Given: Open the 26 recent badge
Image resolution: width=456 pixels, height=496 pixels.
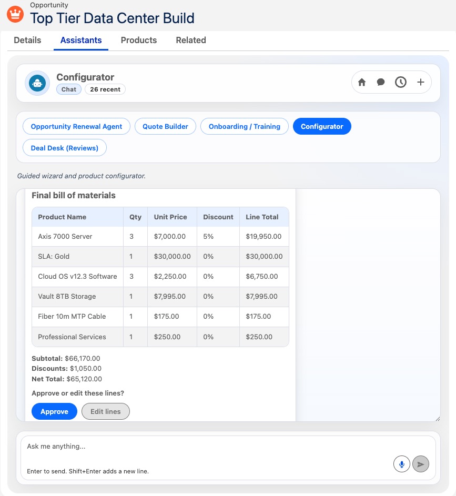Looking at the screenshot, I should 105,89.
